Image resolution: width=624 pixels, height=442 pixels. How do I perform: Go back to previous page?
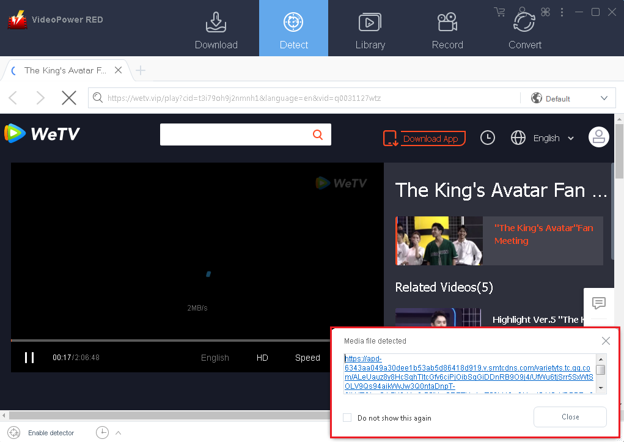[13, 98]
